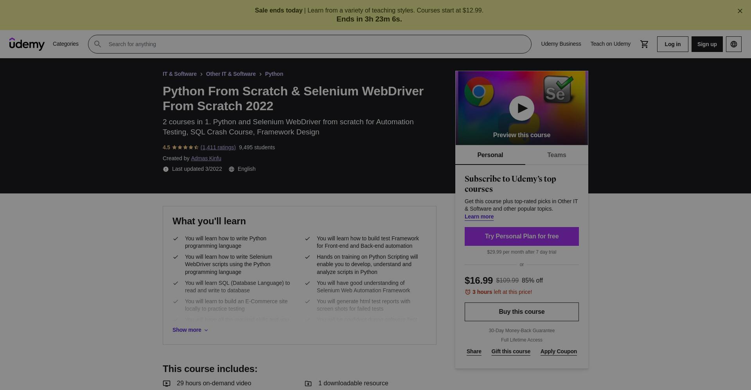Close the sale banner with X icon
The image size is (751, 390).
pos(740,11)
